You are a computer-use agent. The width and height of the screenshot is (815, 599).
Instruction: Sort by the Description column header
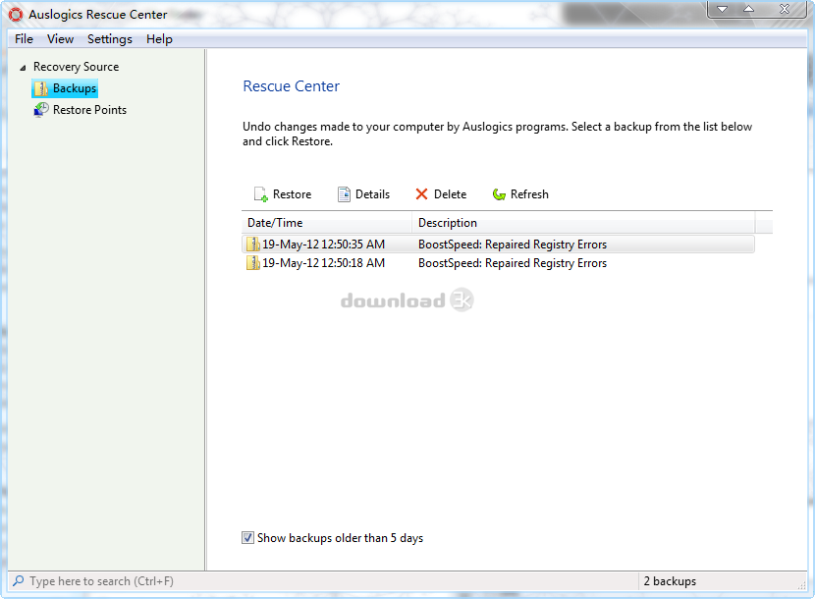coord(583,223)
